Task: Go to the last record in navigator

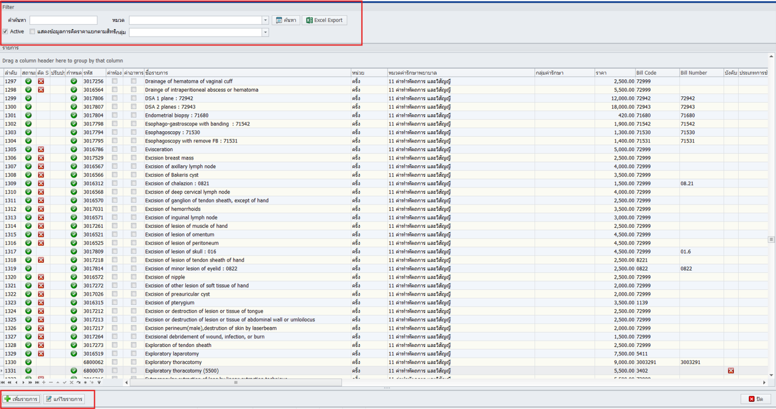Action: (x=37, y=382)
